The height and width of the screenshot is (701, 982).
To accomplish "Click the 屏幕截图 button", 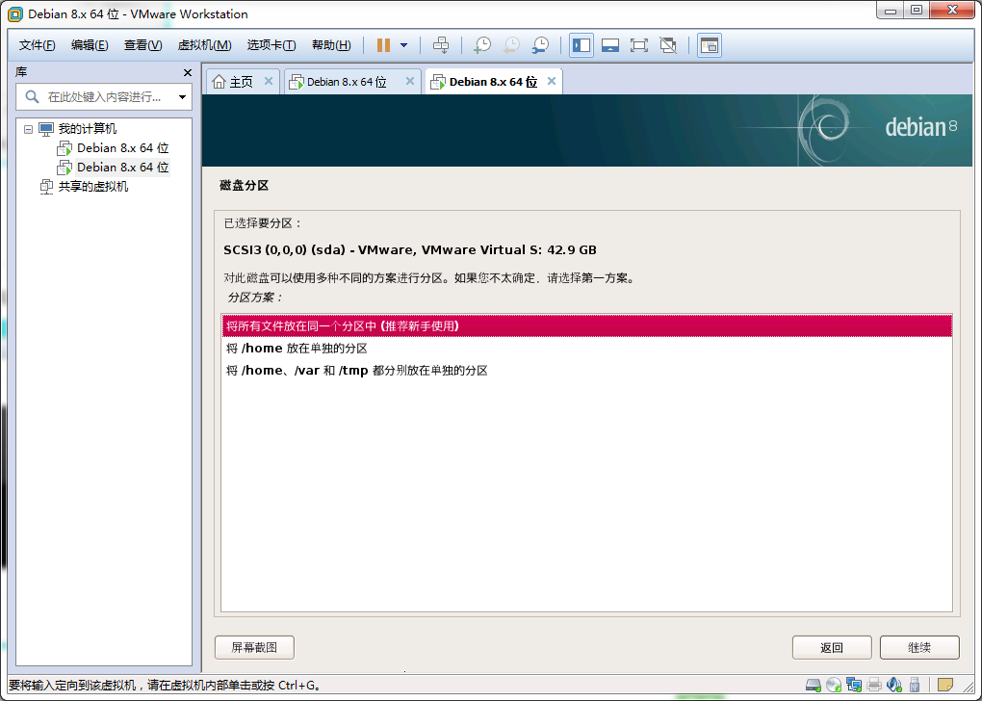I will [x=254, y=647].
